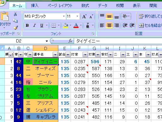Click the Select All corner triangle
This screenshot has width=162, height=122.
point(2,48)
